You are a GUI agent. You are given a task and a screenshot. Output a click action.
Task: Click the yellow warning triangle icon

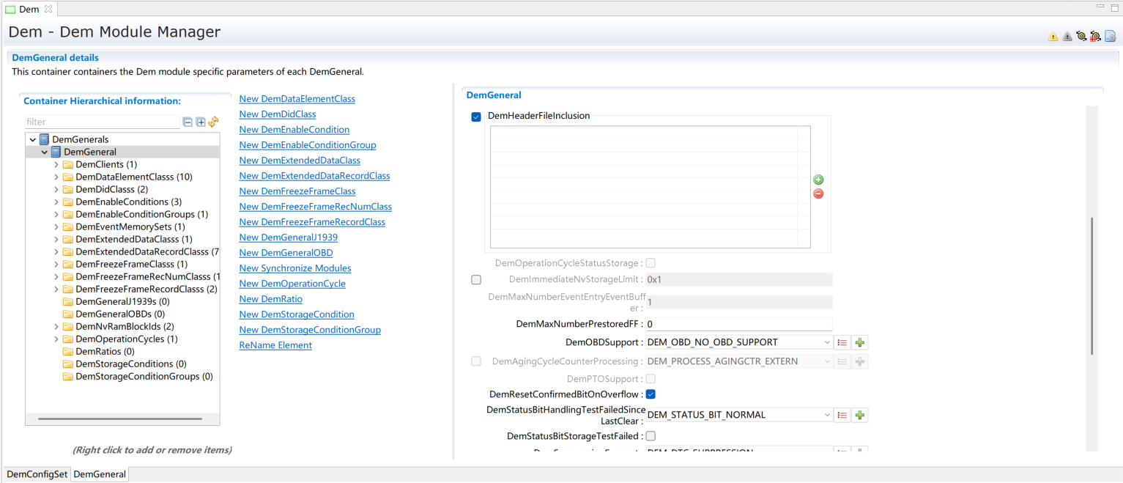1053,37
